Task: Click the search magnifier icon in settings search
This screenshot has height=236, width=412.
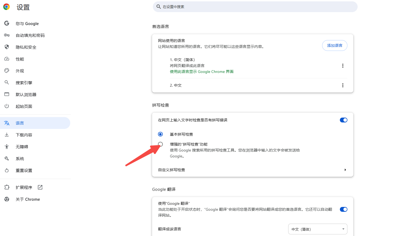Action: pos(159,7)
